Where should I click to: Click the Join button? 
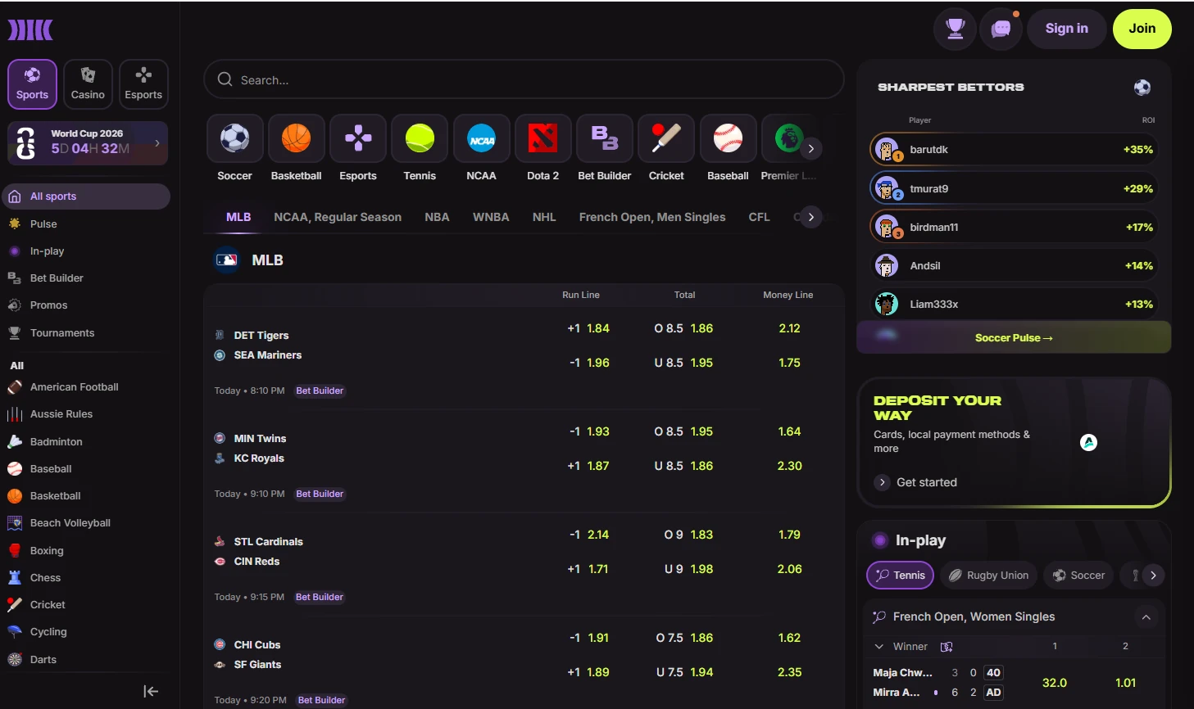click(1142, 29)
